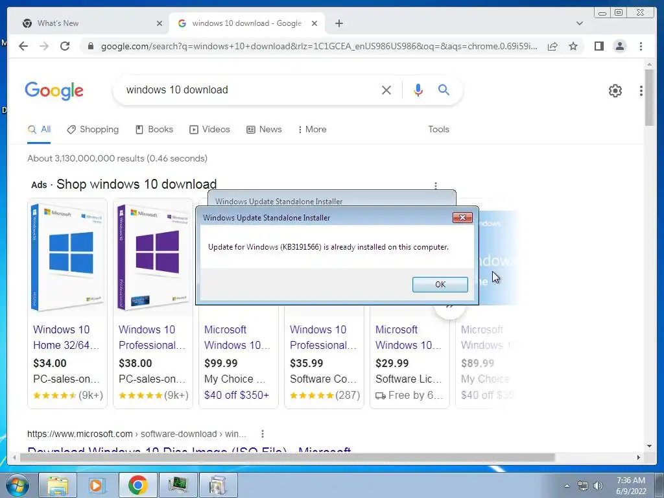Click the horizontal scrollbar left arrow
The height and width of the screenshot is (498, 664).
[x=14, y=457]
